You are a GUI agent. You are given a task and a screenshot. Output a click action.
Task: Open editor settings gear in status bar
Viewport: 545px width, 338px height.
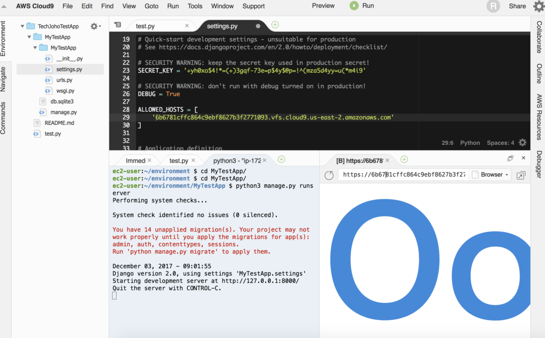pyautogui.click(x=522, y=143)
